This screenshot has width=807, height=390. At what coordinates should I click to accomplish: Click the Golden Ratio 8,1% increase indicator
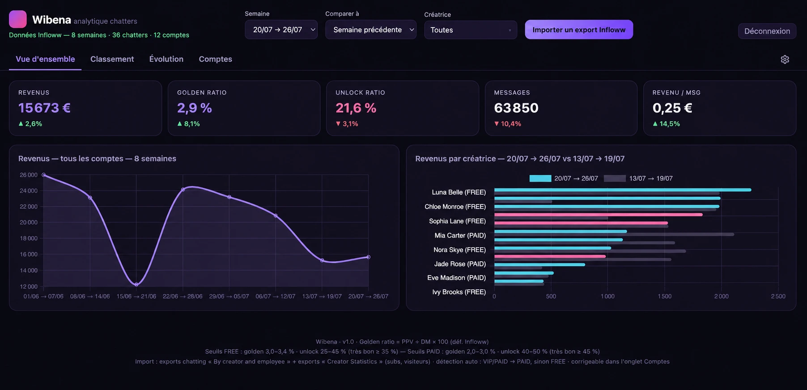[x=188, y=124]
